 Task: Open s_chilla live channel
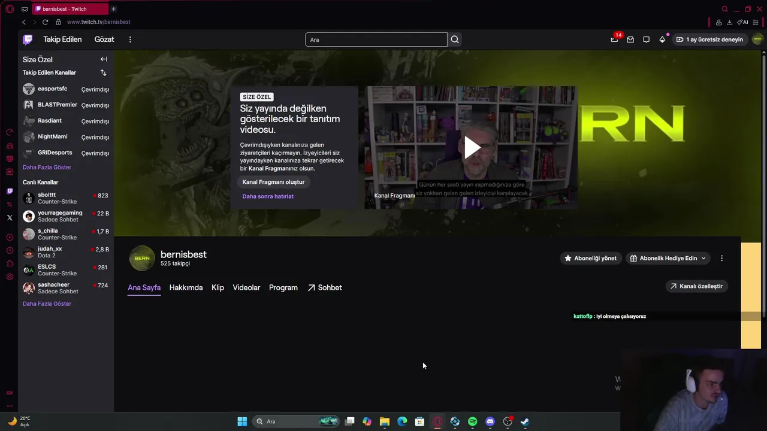[66, 234]
